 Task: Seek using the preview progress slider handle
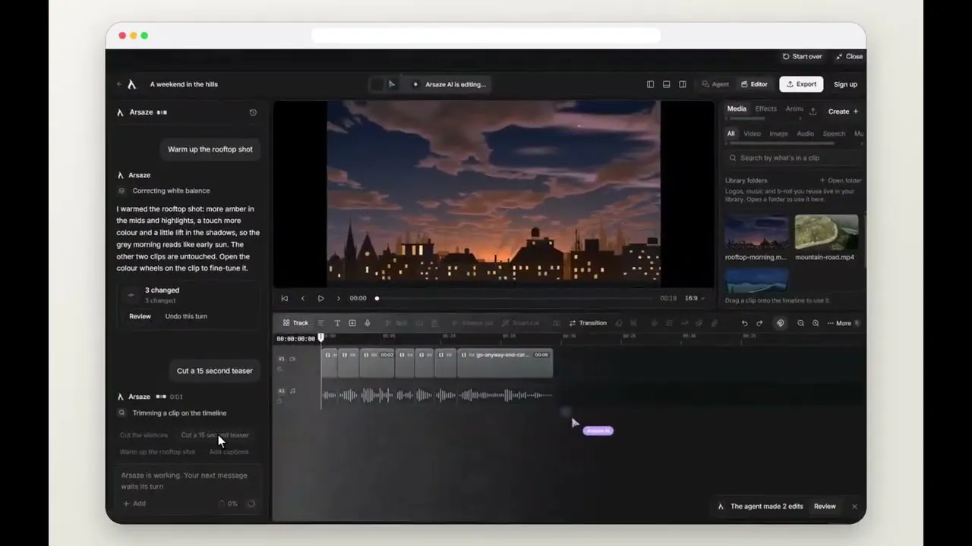click(377, 299)
